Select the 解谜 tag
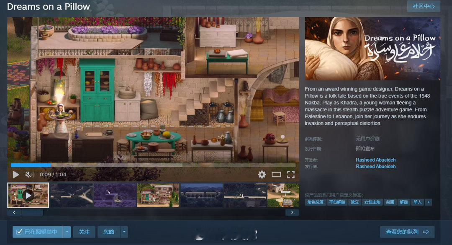Viewport: 452px width, 245px height. click(404, 202)
